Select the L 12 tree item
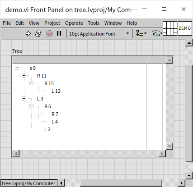Screen dimensions: 193x187 tap(56, 91)
